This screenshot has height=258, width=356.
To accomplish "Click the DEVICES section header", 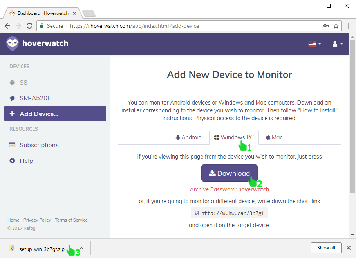I will 19,66.
